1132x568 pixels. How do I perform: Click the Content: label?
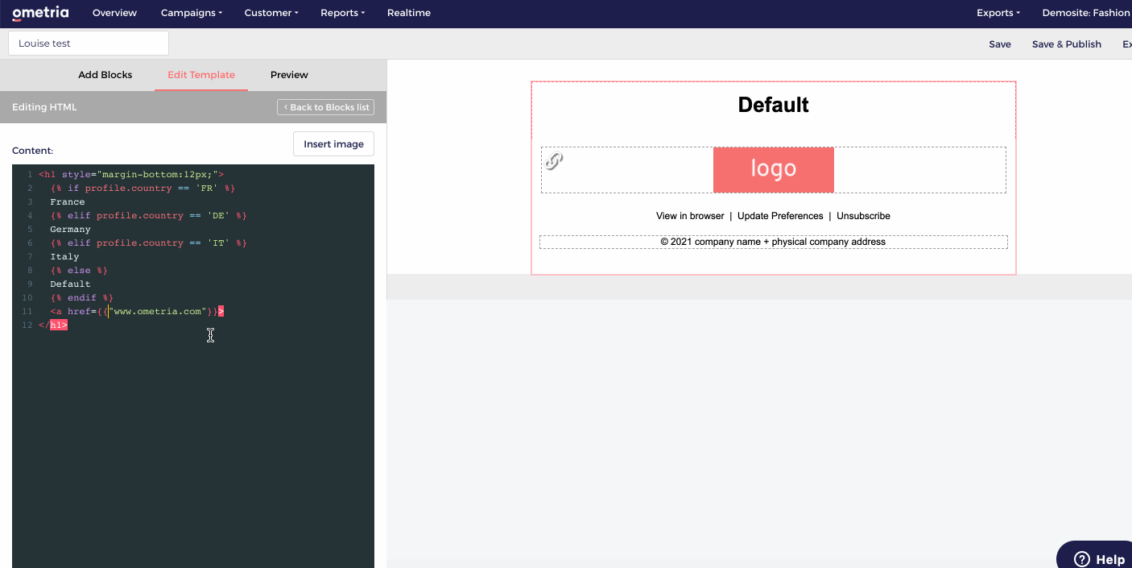tap(32, 151)
